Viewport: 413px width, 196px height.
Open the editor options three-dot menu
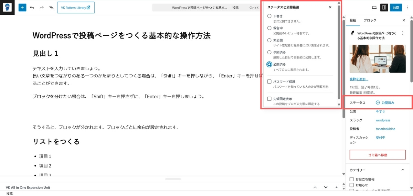coord(407,7)
